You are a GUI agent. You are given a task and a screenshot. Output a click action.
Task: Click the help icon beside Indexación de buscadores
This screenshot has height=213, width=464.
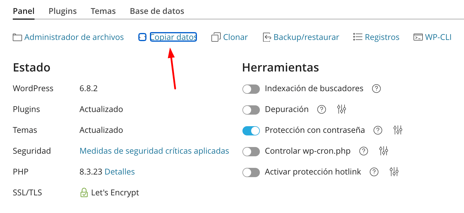tap(376, 89)
